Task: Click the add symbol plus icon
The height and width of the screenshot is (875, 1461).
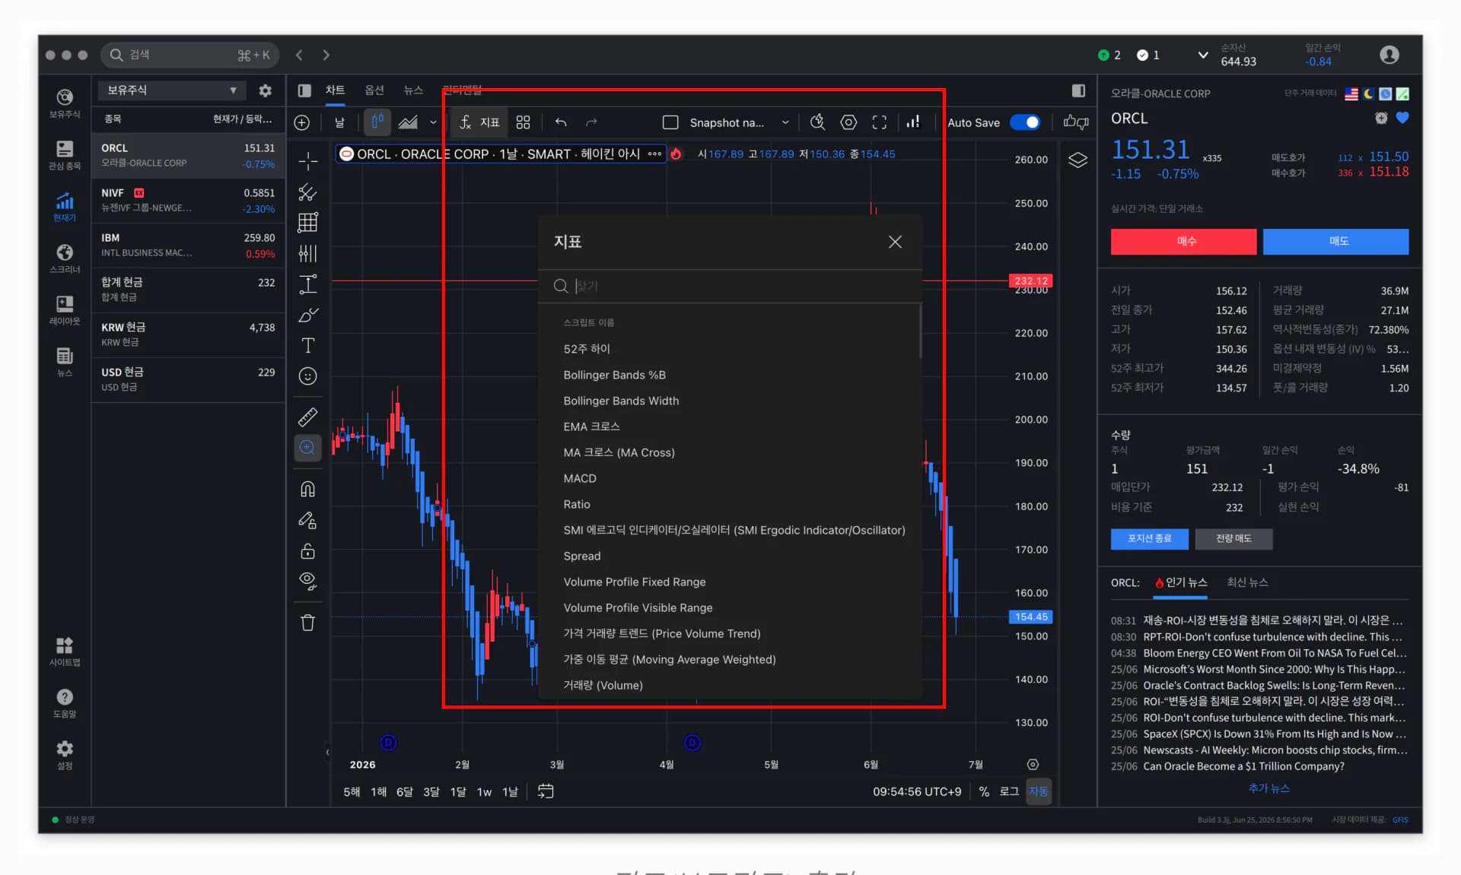Action: point(302,122)
